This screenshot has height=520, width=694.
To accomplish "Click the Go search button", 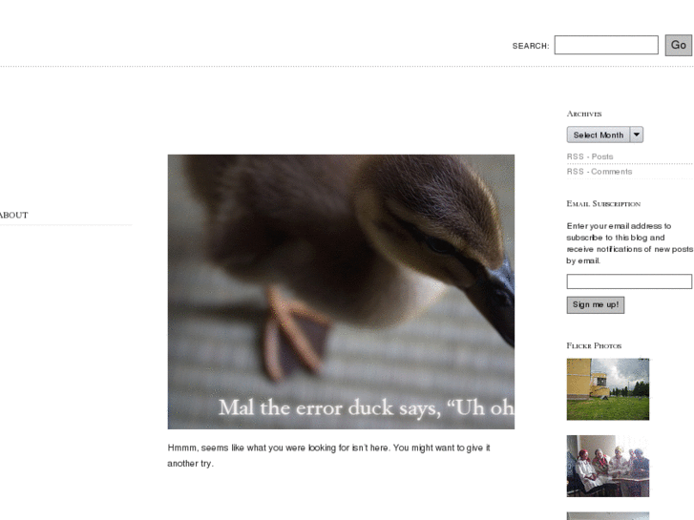I will click(x=678, y=45).
